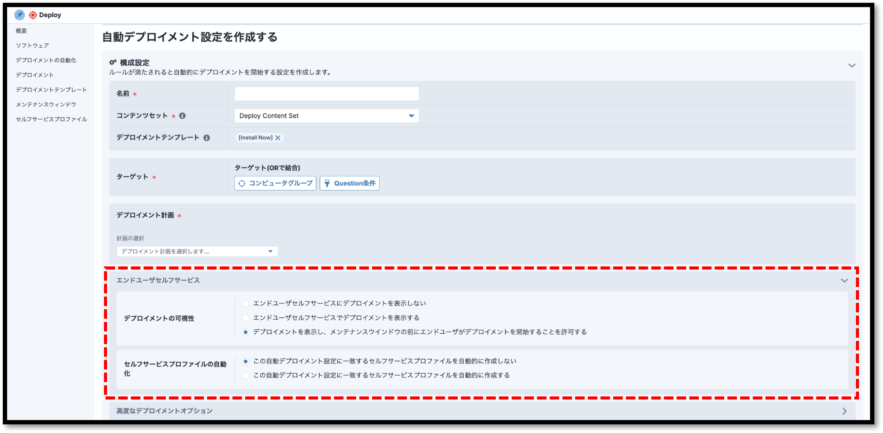Open メンテナンスウィンドウ in the sidebar
The width and height of the screenshot is (883, 433).
[46, 104]
